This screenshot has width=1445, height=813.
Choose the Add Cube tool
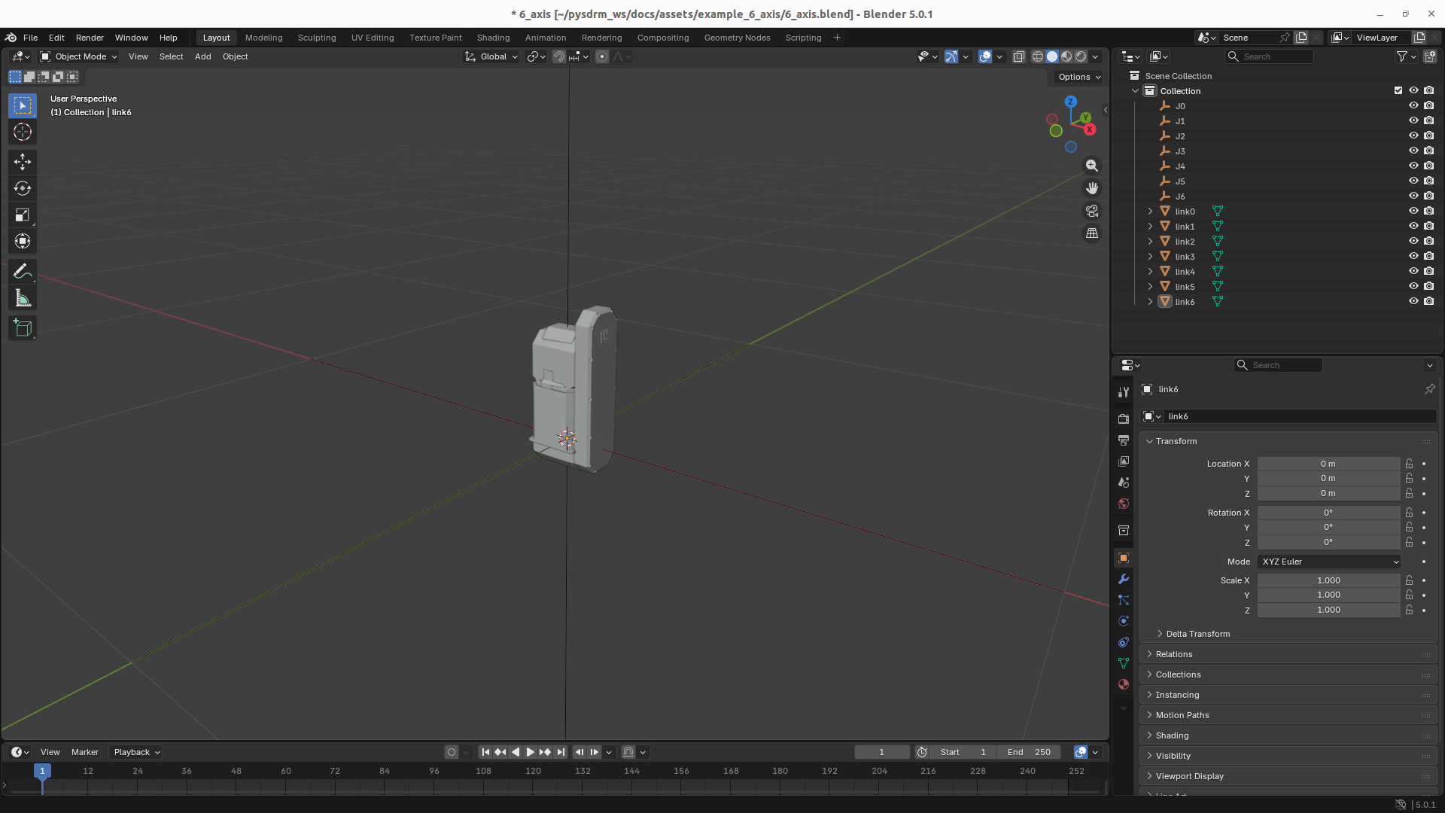tap(23, 327)
